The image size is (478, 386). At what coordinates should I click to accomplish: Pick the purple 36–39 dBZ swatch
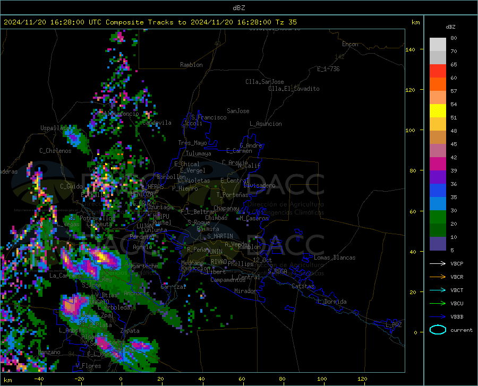(x=438, y=177)
